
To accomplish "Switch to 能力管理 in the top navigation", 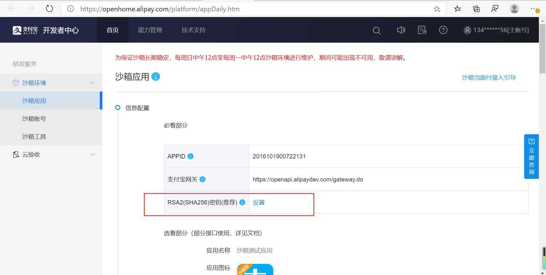I will 150,30.
